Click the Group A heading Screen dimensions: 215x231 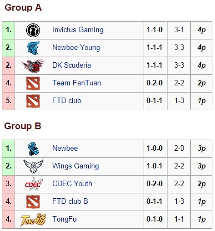[23, 8]
